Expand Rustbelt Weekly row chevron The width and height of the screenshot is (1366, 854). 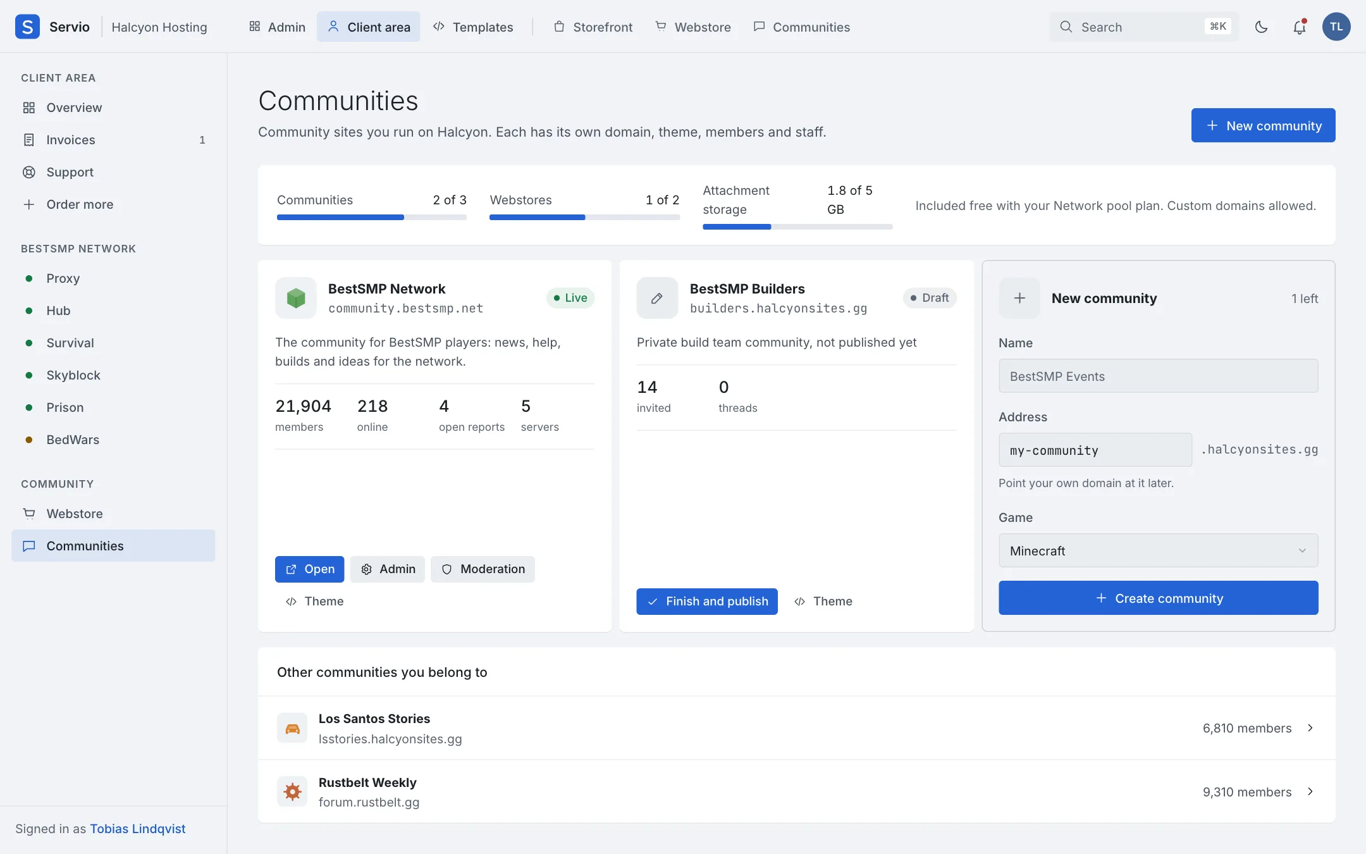coord(1310,791)
